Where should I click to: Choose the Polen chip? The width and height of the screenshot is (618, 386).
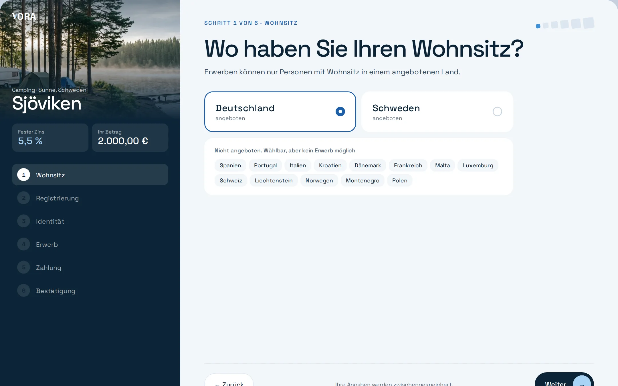[400, 180]
